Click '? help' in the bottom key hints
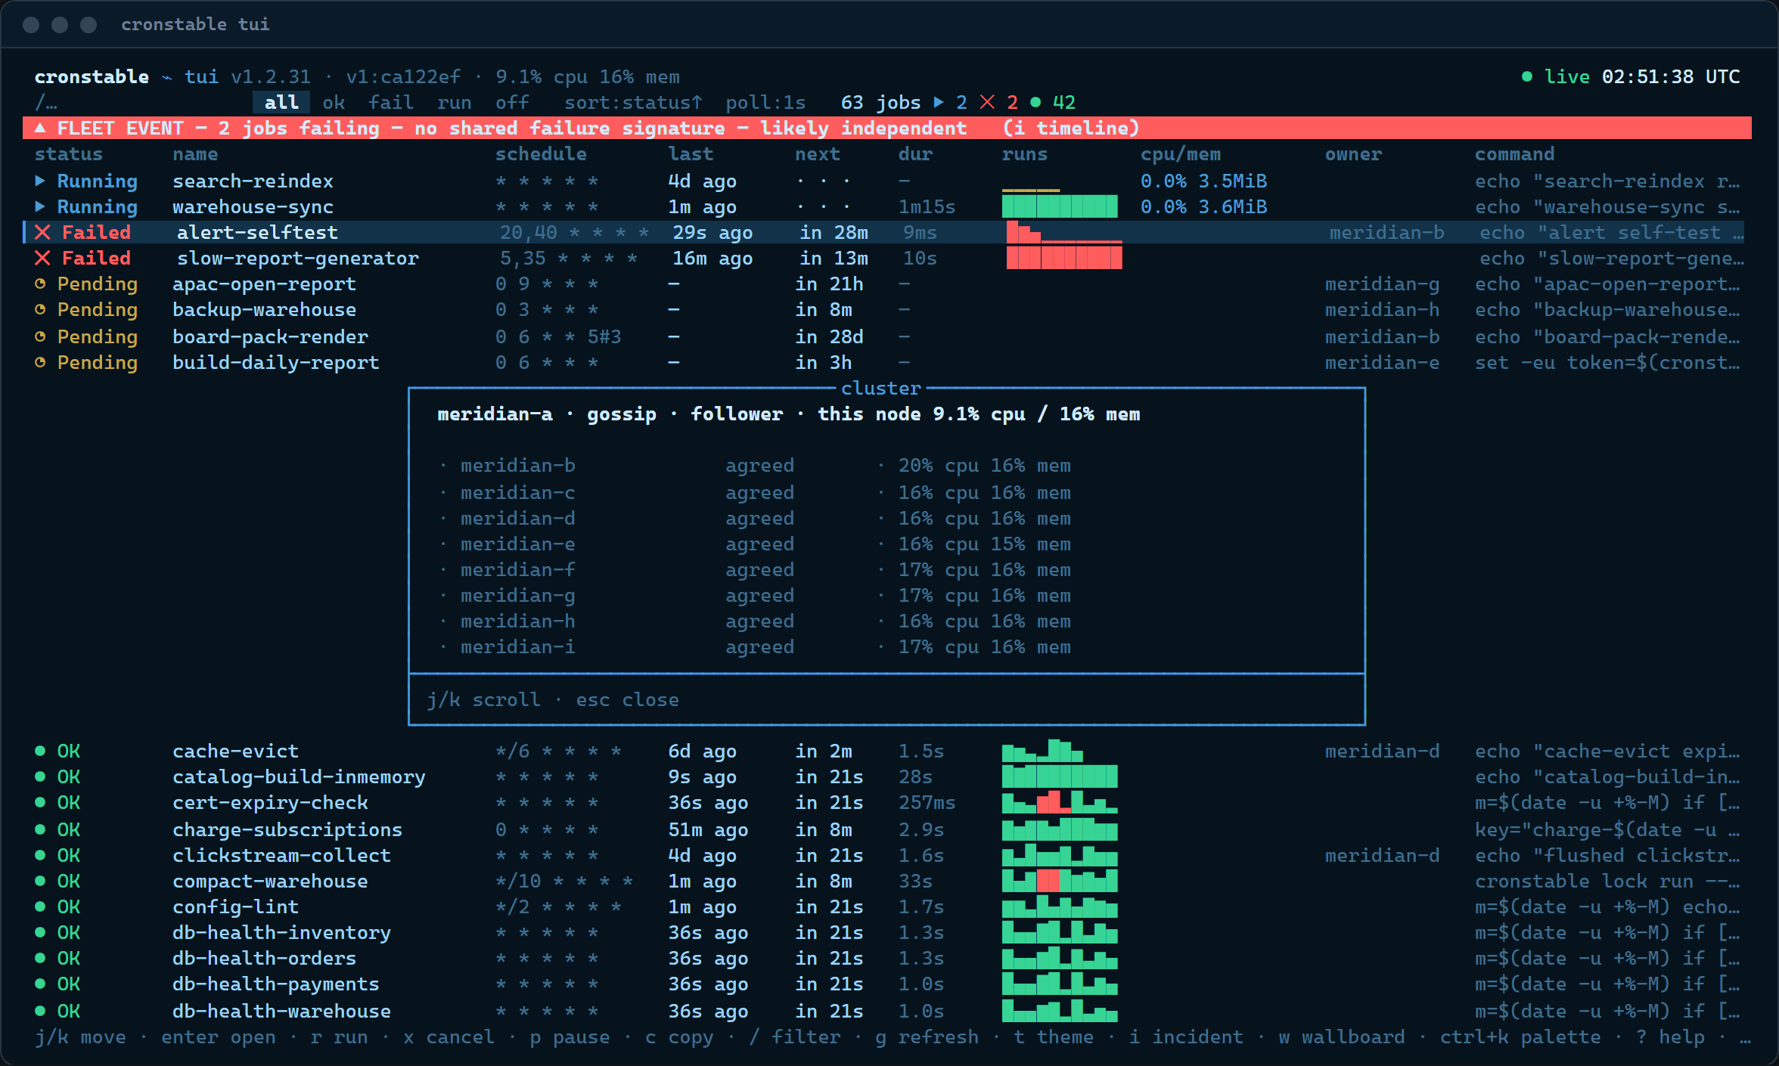This screenshot has width=1779, height=1066. (1671, 1037)
